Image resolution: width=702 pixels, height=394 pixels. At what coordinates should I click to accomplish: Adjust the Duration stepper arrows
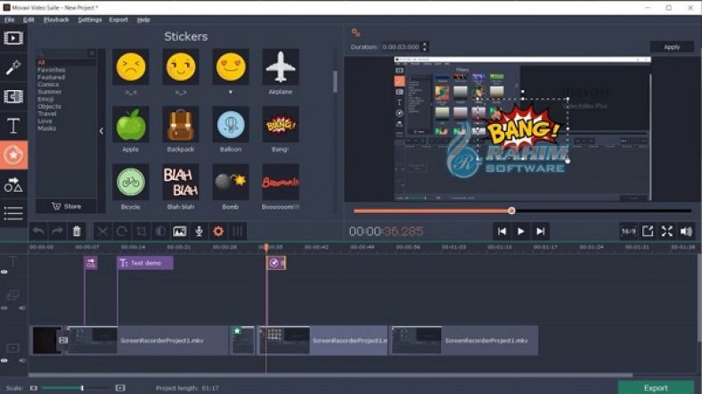pyautogui.click(x=425, y=46)
